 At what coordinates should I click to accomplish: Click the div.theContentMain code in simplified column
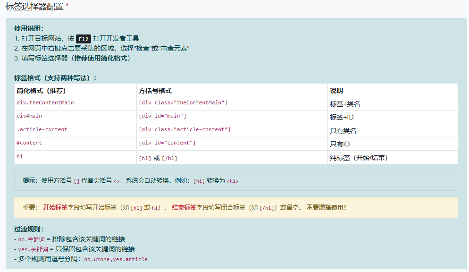click(45, 102)
